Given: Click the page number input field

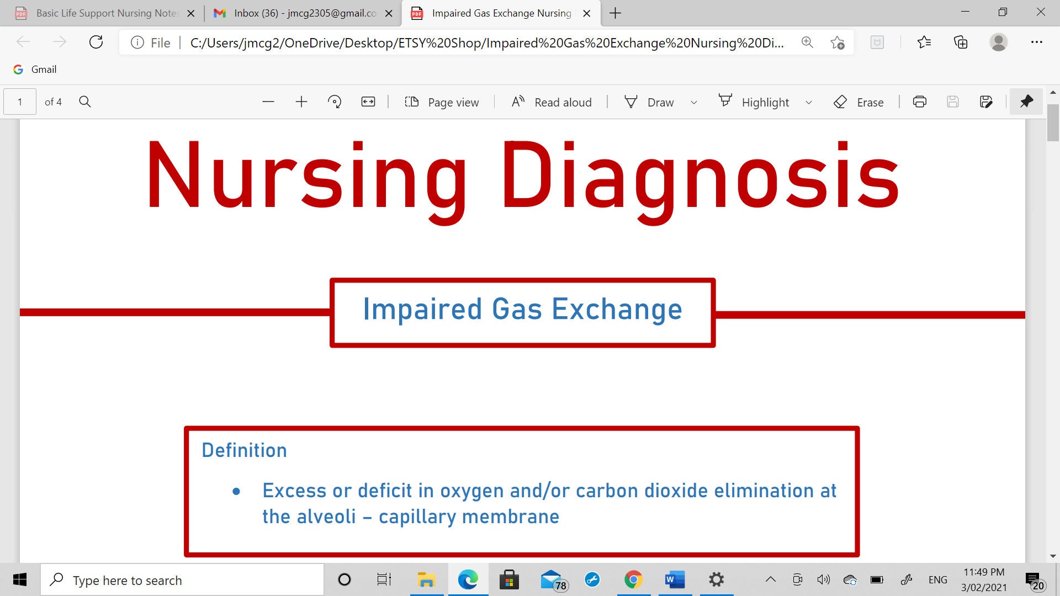Looking at the screenshot, I should [19, 102].
